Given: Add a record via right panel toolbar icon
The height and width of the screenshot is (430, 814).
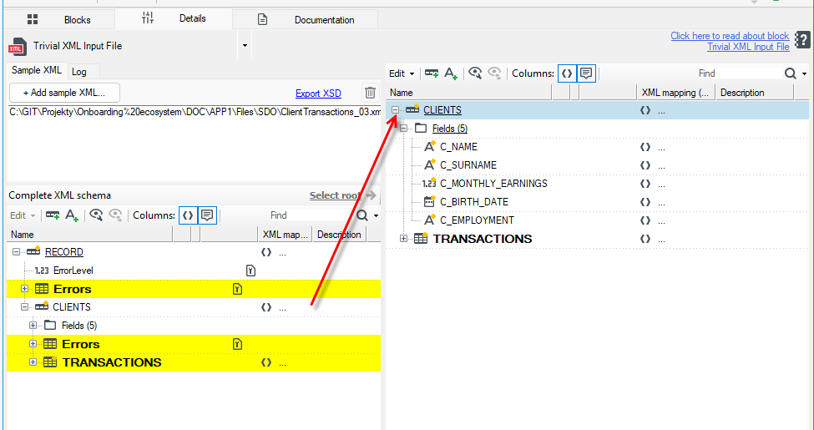Looking at the screenshot, I should coord(432,73).
